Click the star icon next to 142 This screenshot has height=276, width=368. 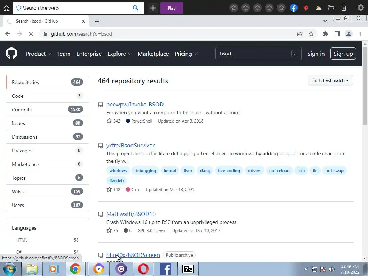pyautogui.click(x=109, y=189)
